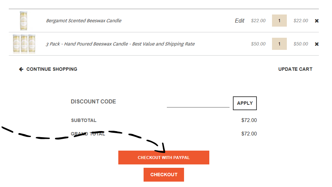Open the Bergamot candle product thumbnail
Image resolution: width=332 pixels, height=187 pixels.
pos(24,21)
